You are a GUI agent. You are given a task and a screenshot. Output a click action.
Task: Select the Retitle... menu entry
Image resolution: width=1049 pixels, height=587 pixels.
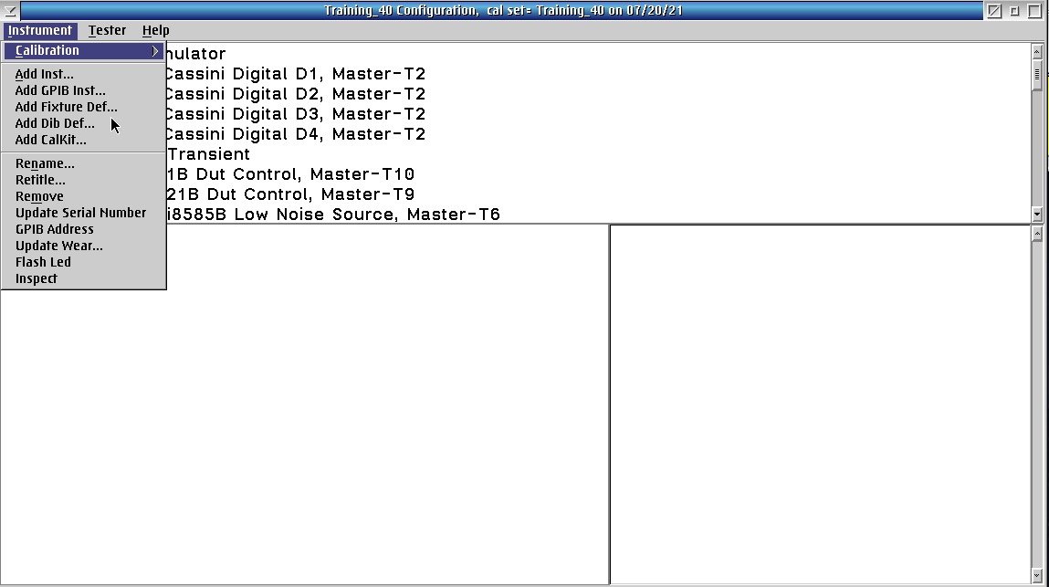click(x=40, y=180)
